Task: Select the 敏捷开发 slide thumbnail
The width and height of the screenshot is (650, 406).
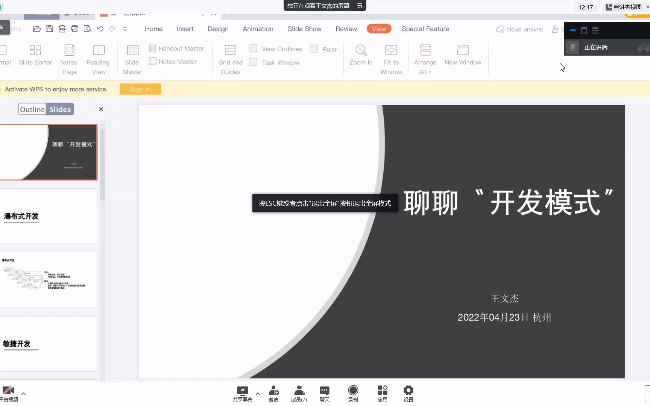Action: pyautogui.click(x=49, y=344)
